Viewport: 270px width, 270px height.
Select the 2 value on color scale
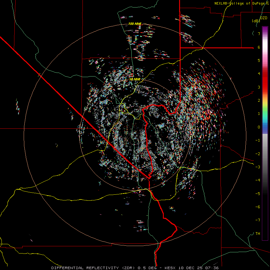coord(259,100)
